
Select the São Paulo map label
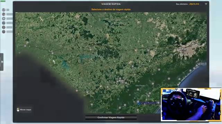tap(140, 85)
